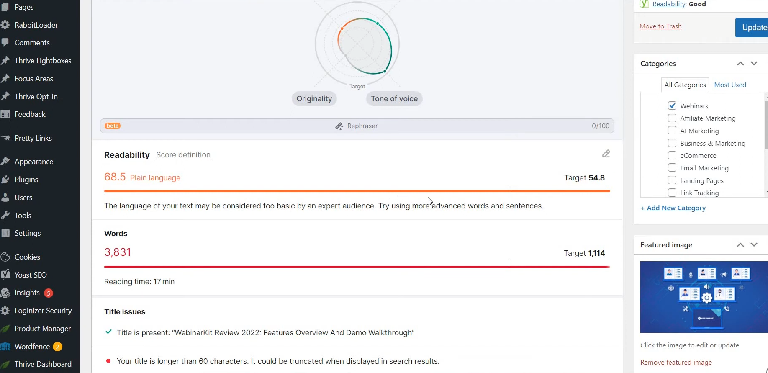Click the Pretty Links star icon
Screen dimensions: 768x373
(5, 138)
